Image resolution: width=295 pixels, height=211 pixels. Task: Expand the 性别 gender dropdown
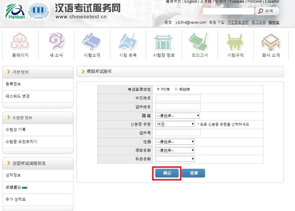(175, 142)
